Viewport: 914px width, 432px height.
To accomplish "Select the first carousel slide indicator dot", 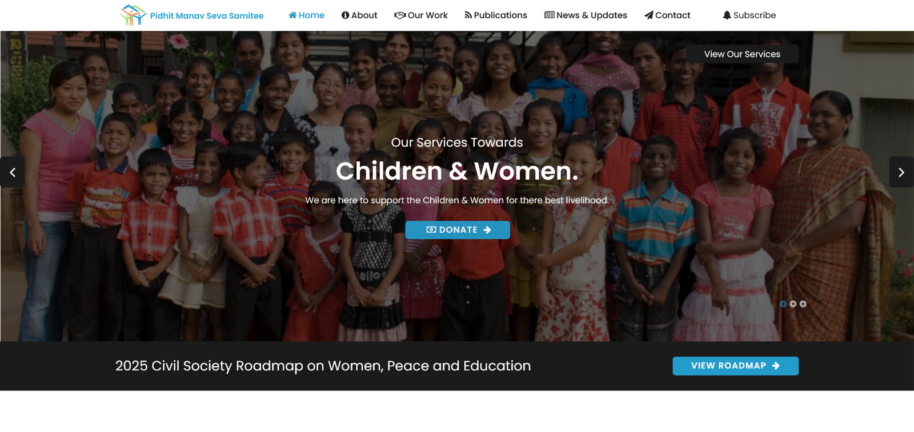I will [783, 304].
